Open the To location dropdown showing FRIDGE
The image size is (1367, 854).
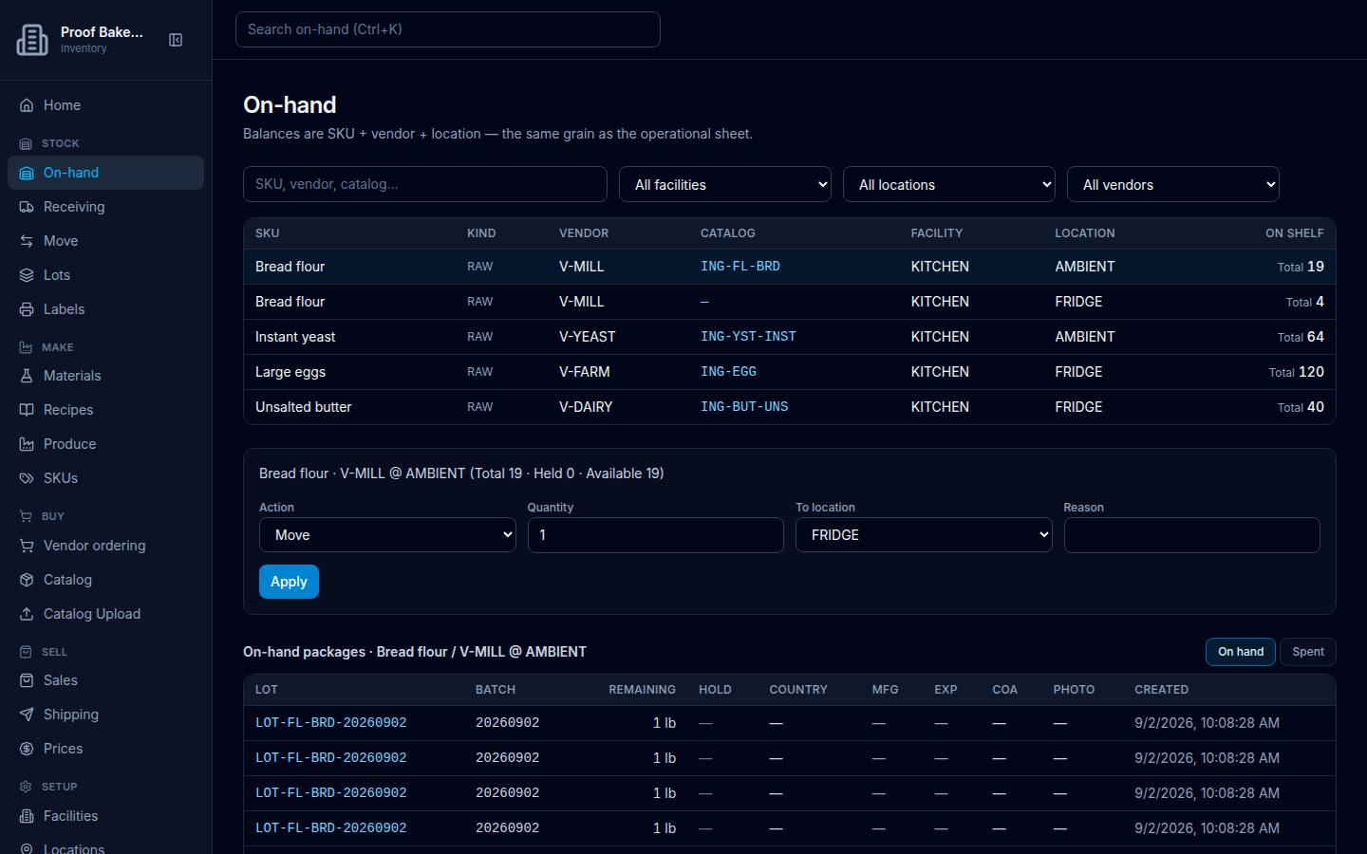pos(924,535)
